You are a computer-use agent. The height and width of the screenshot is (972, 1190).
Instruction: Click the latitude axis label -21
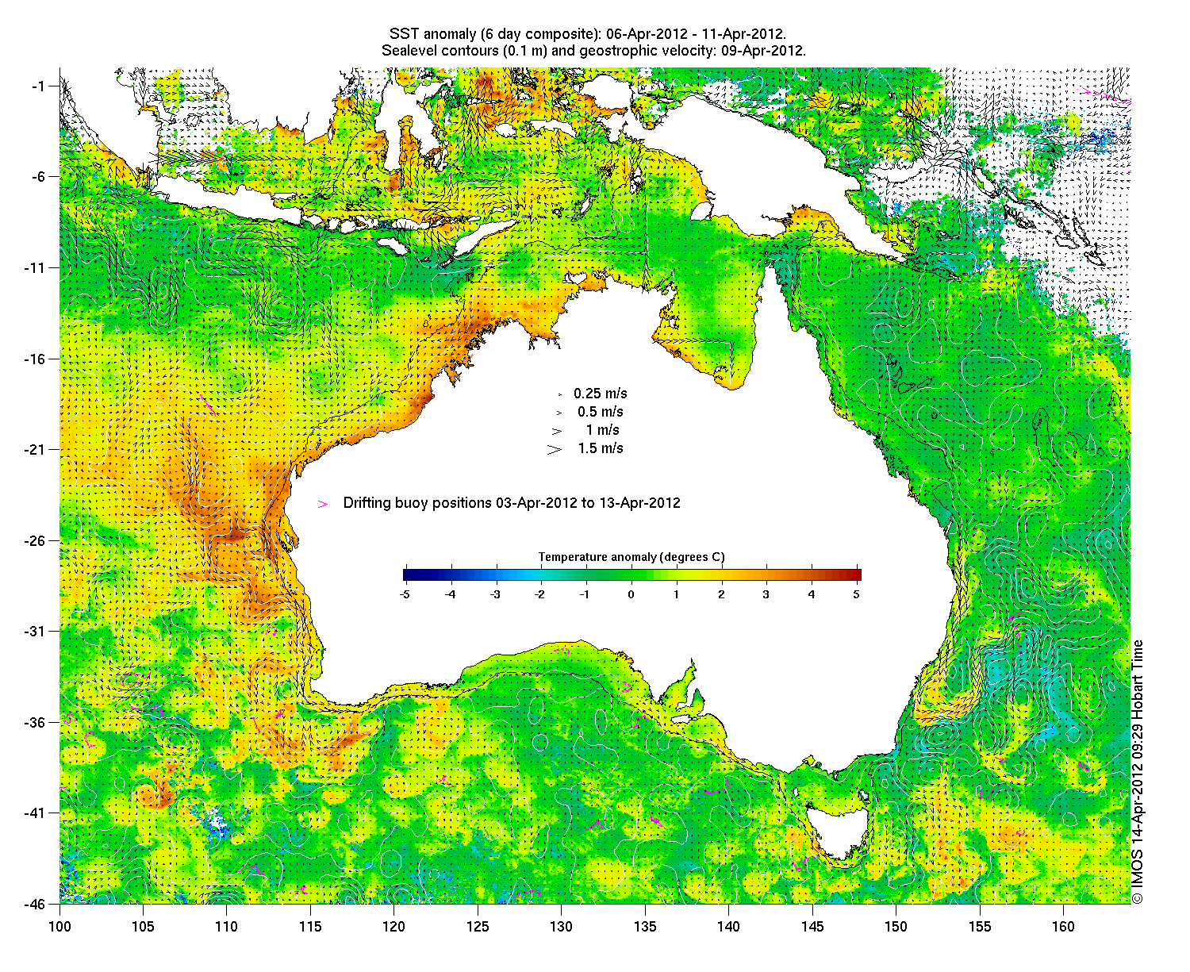coord(35,449)
